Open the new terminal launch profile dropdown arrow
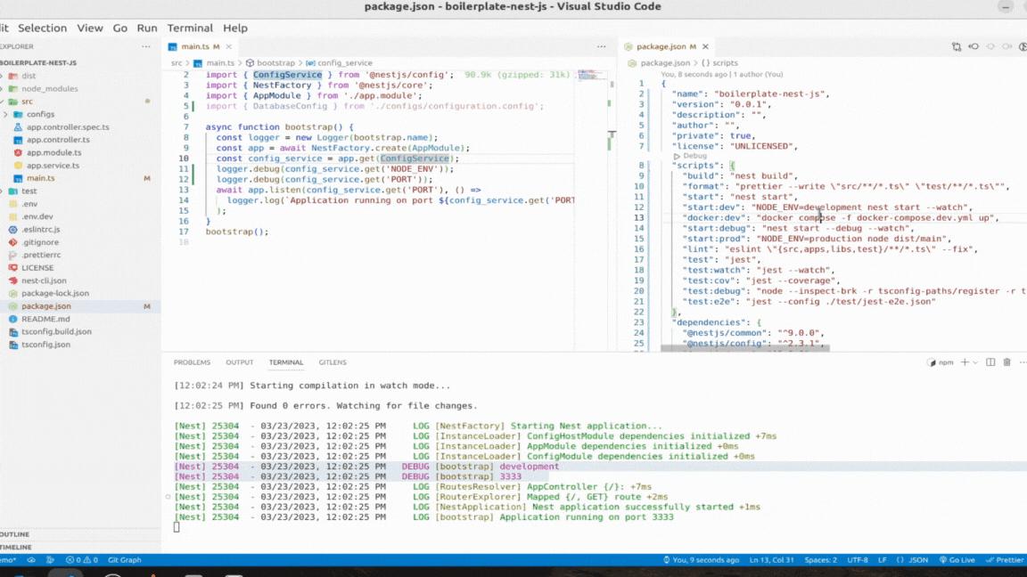The height and width of the screenshot is (577, 1027). coord(977,362)
